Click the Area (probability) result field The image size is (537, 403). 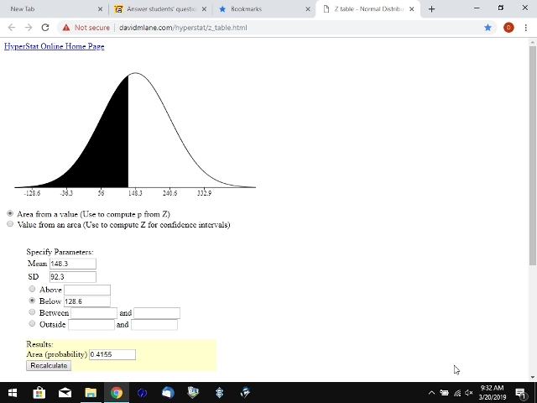pos(112,354)
